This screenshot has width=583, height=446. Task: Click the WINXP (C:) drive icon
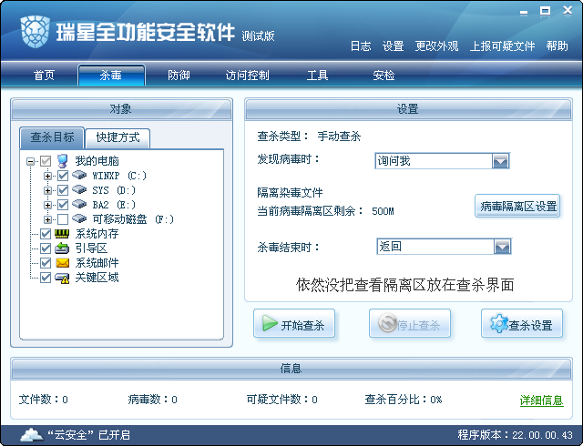79,175
